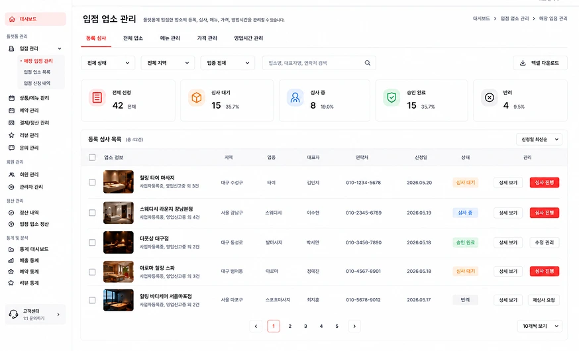Open the 힐링 타이 마사지 thumbnail image
Screen dimensions: 579x351
(119, 181)
